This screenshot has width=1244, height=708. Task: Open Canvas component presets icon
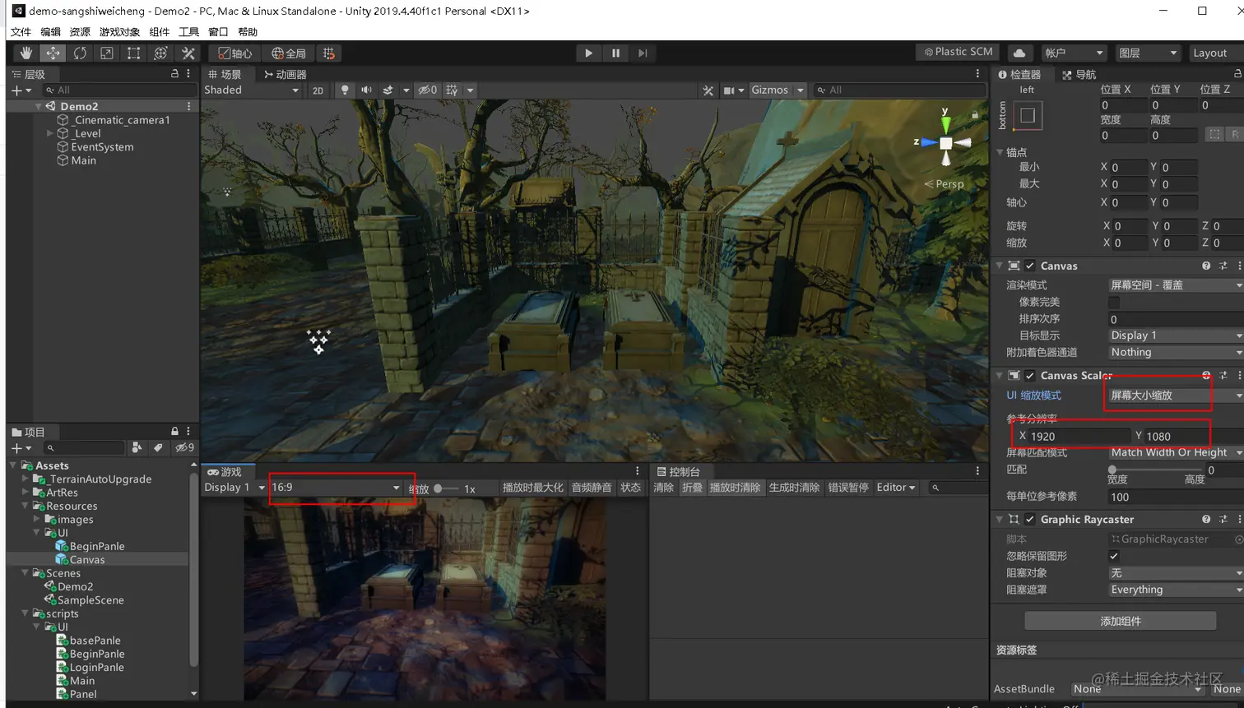coord(1223,266)
